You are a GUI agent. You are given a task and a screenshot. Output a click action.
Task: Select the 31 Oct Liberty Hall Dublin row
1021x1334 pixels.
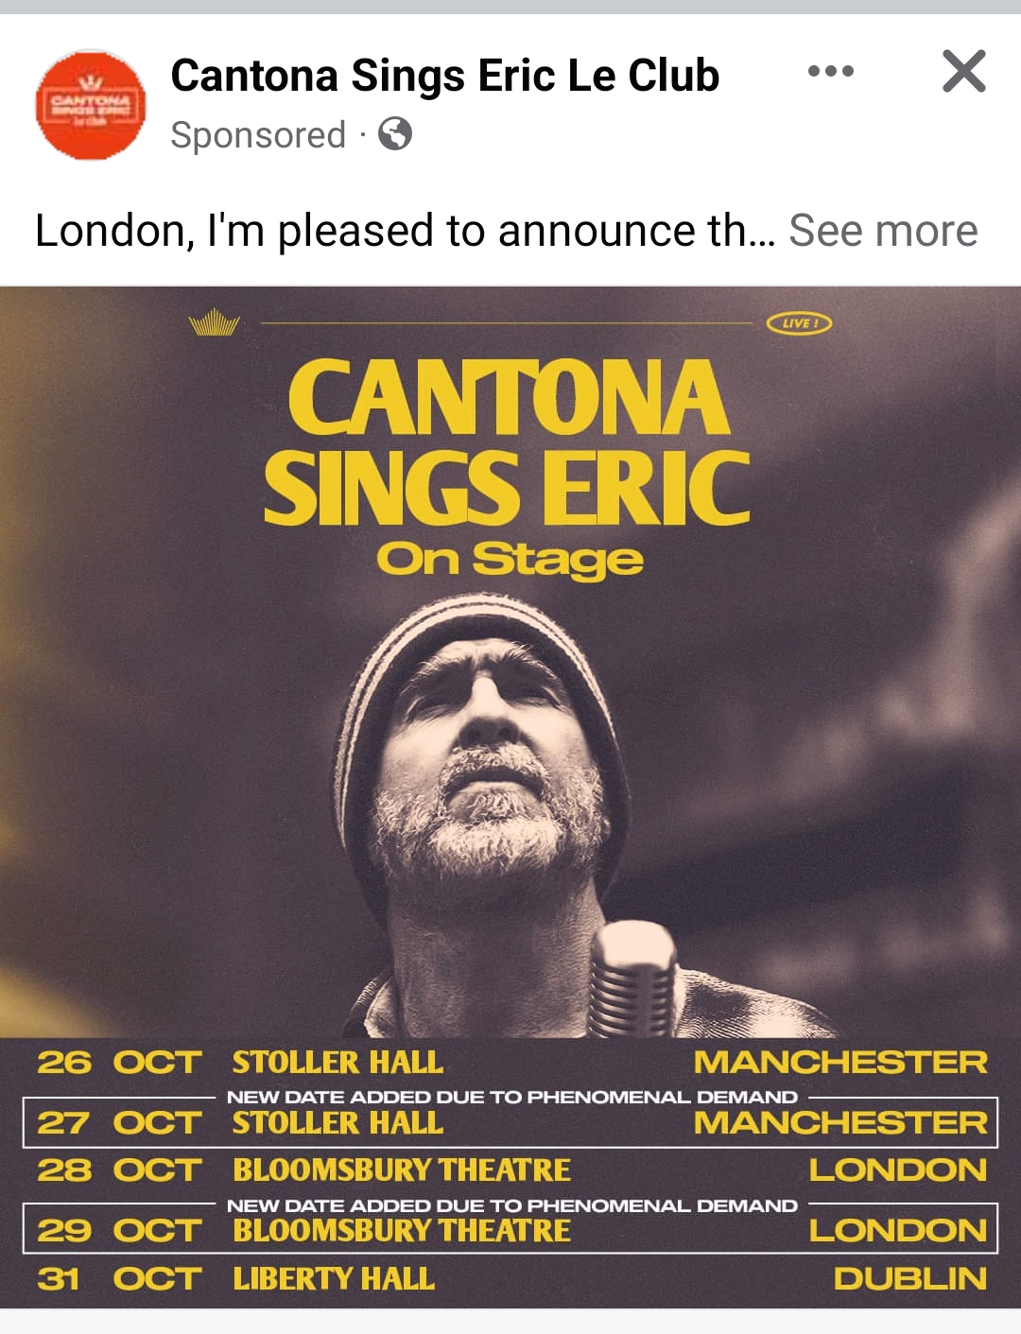click(x=510, y=1279)
